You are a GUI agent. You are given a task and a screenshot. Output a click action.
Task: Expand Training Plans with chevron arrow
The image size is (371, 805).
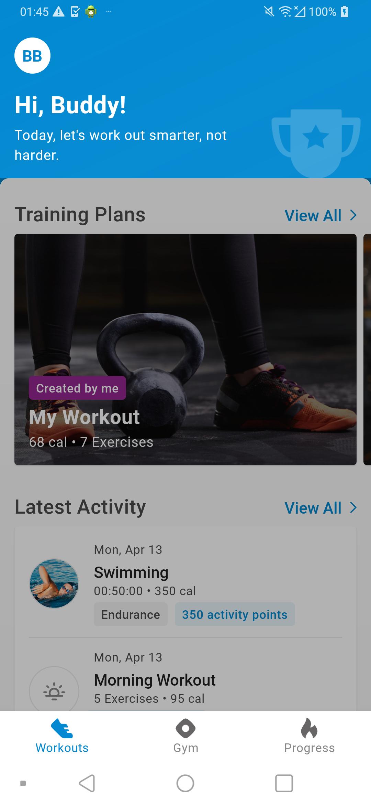point(353,215)
